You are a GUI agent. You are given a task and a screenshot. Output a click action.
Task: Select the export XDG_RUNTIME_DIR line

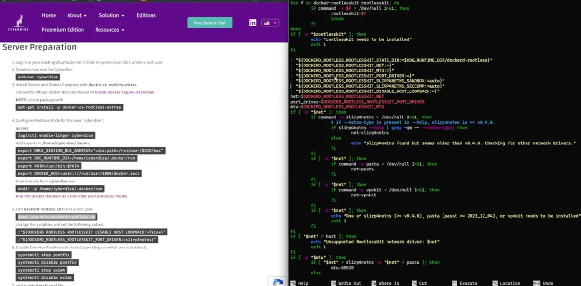point(77,158)
